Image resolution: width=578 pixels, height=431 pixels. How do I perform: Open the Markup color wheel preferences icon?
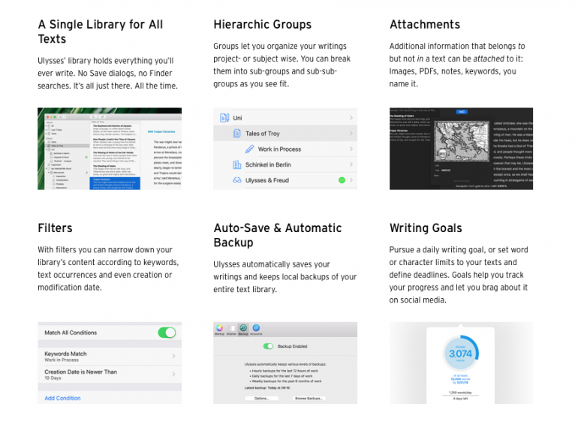tap(219, 328)
